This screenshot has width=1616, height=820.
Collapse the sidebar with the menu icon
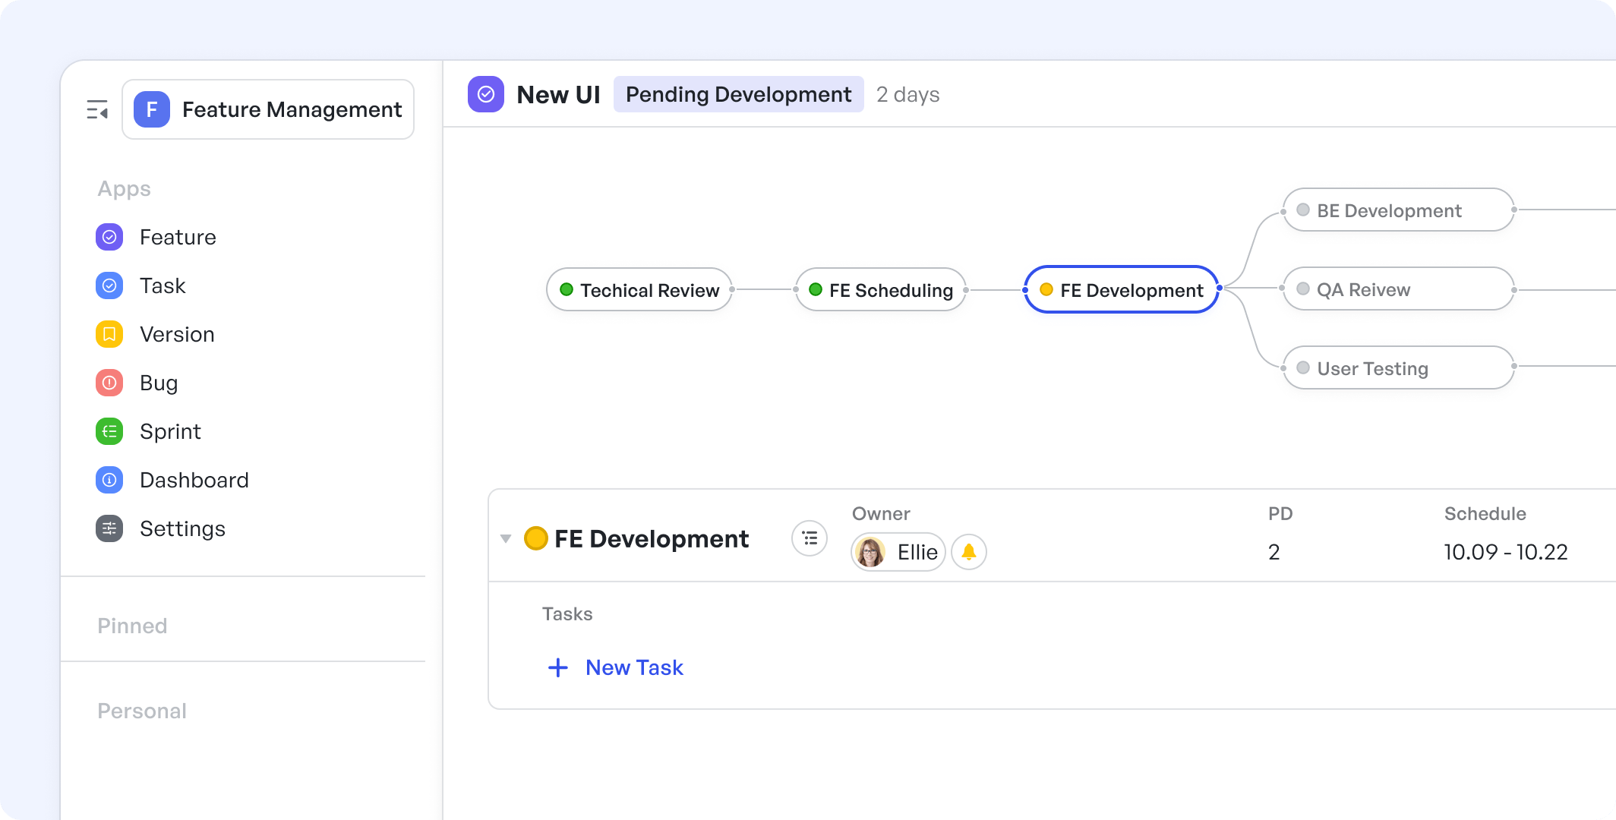pyautogui.click(x=97, y=110)
